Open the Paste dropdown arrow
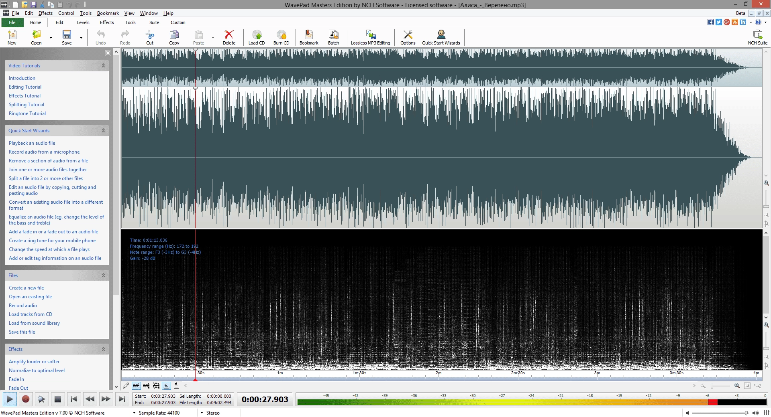 pos(213,38)
